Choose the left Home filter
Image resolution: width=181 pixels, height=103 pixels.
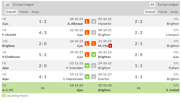click(24, 12)
